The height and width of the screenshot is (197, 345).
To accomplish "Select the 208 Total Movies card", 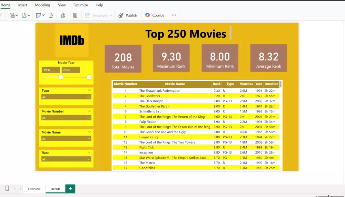I will [123, 59].
